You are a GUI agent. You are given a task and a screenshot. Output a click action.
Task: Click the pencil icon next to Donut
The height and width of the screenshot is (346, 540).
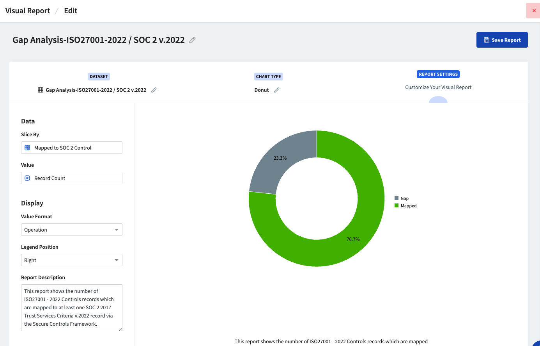point(277,90)
